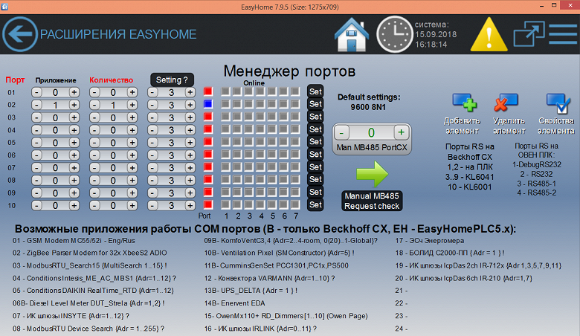
Task: Toggle Online box 3 for port 02
Action: 249,104
